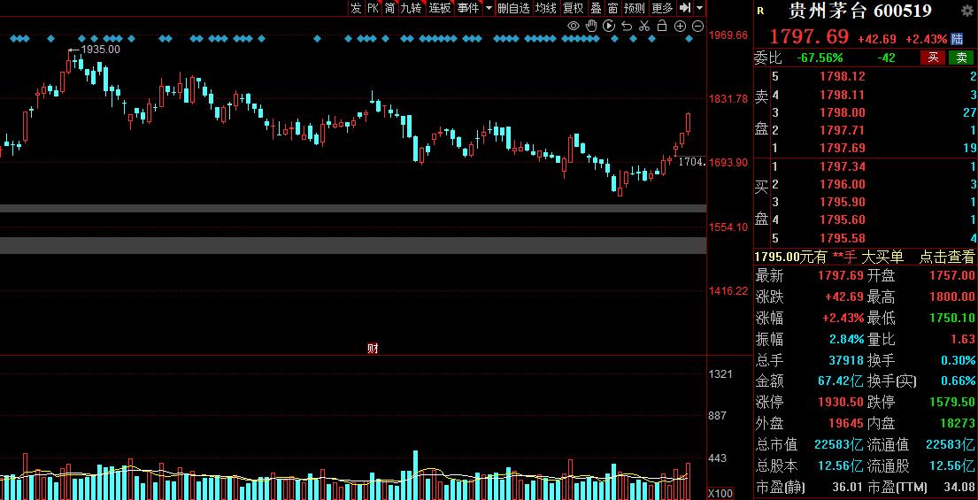978x500 pixels.
Task: Click the undo arrow icon
Action: 627,26
